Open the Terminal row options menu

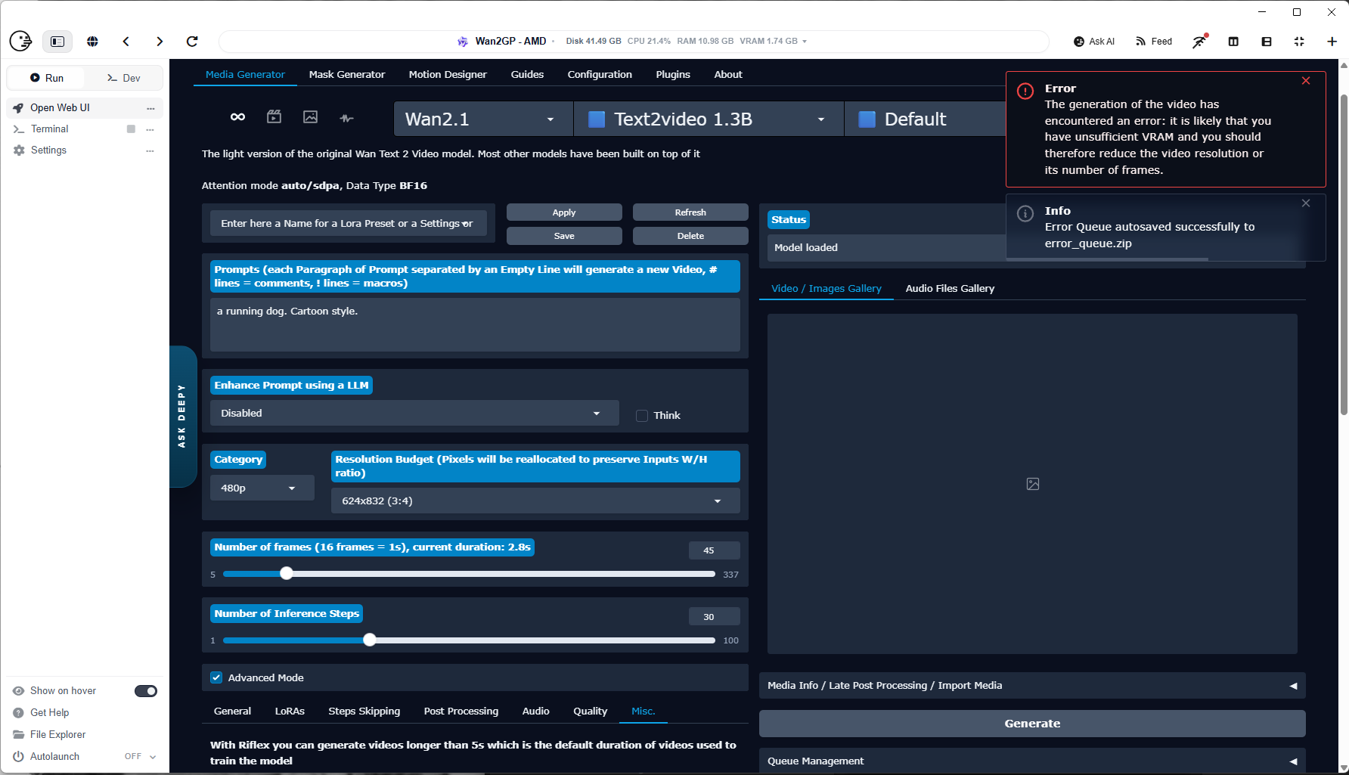[x=150, y=129]
